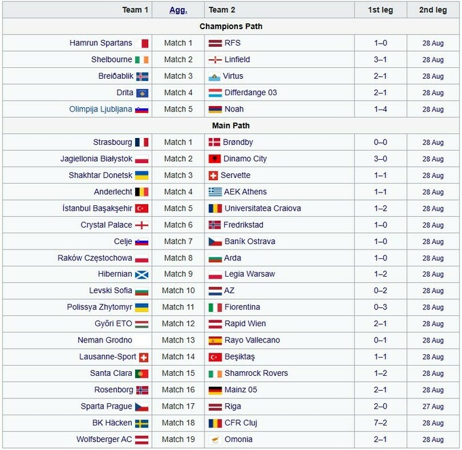Screen dimensions: 462x450
Task: Click the Scotland flag beside Hibernian
Action: coord(142,275)
